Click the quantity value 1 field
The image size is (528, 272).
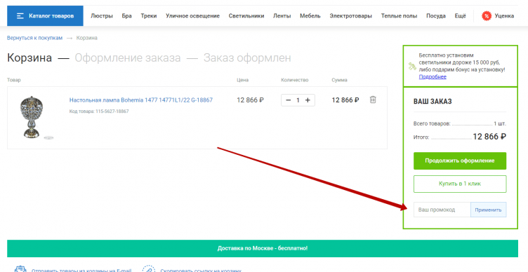[x=298, y=100]
